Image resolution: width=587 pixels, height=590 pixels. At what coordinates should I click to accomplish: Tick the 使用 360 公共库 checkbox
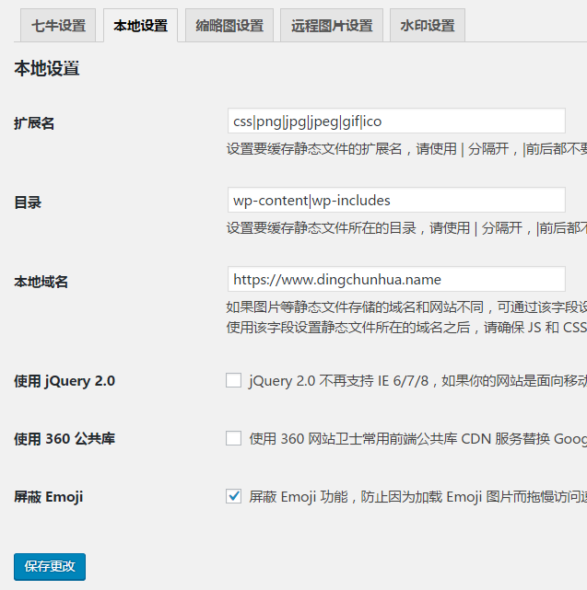(x=233, y=438)
